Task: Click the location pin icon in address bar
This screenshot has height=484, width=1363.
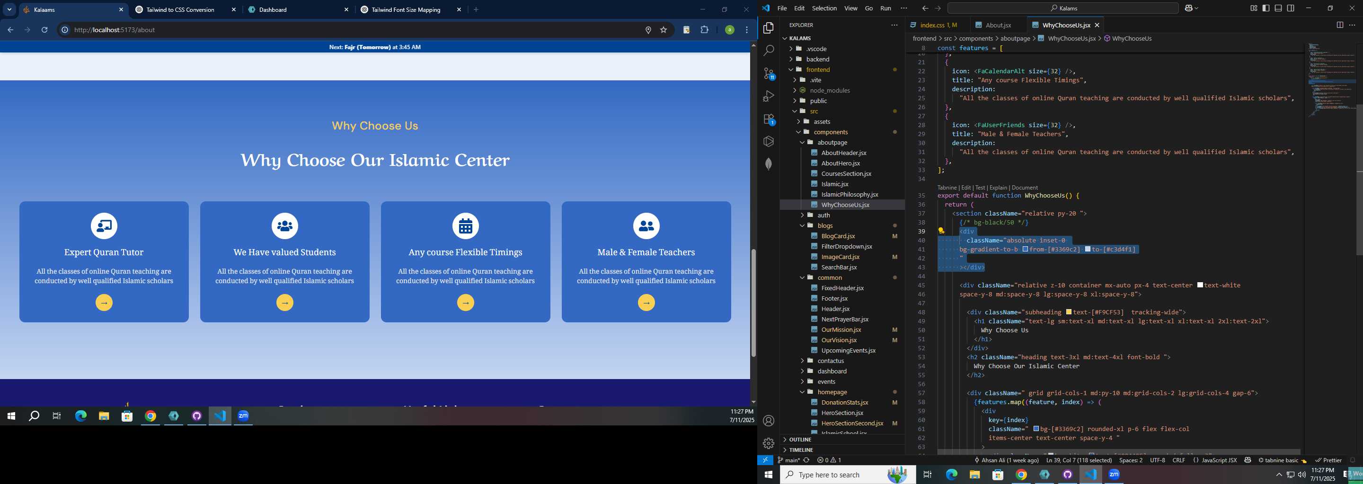Action: [x=648, y=30]
